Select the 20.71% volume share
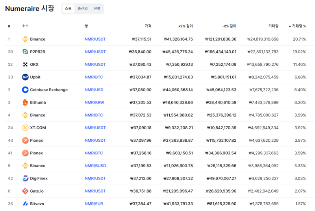Image resolution: width=315 pixels, height=211 pixels. [x=299, y=39]
